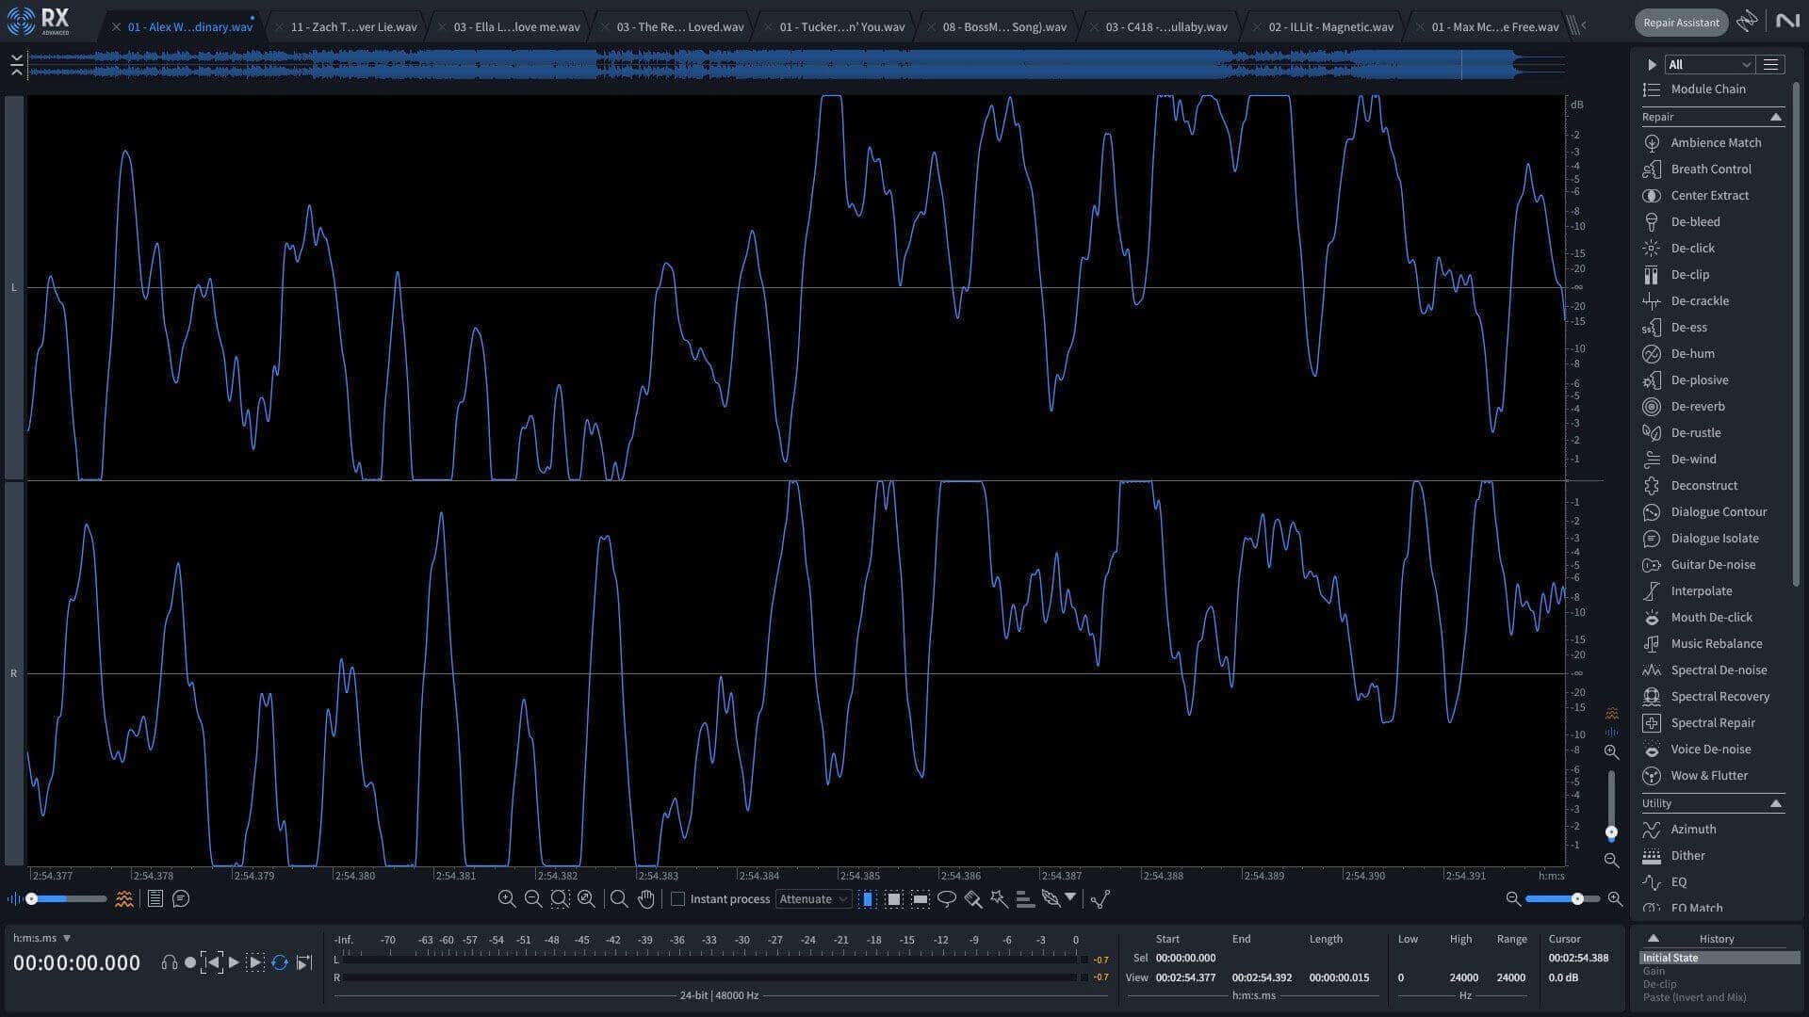
Task: Enable the Instant process checkbox
Action: point(677,899)
